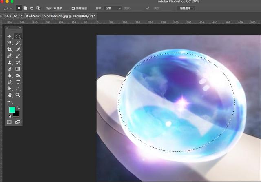Viewport: 261px width, 182px height.
Task: Select the Hand tool
Action: 9,95
